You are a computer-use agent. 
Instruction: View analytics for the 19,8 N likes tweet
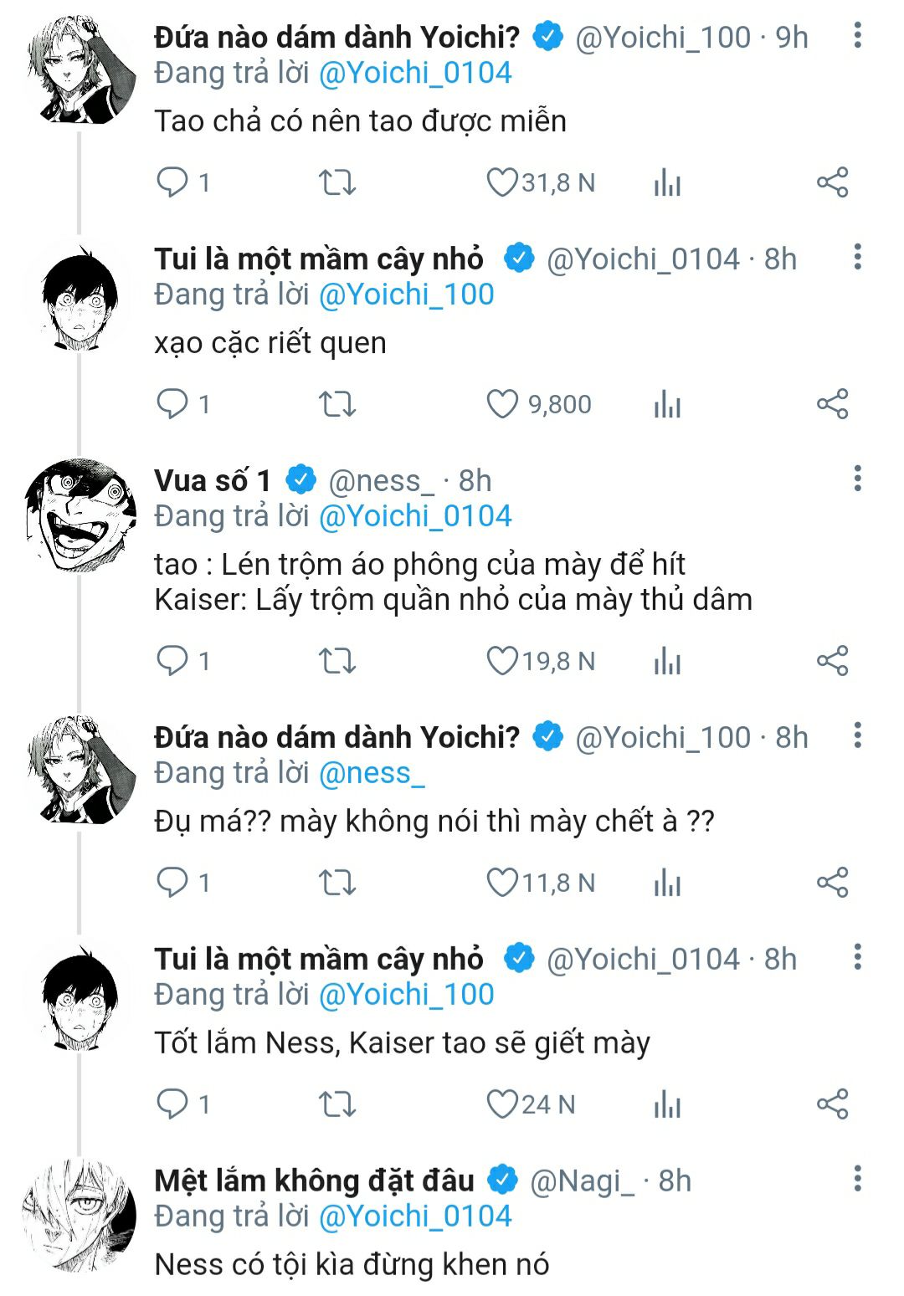tap(667, 661)
